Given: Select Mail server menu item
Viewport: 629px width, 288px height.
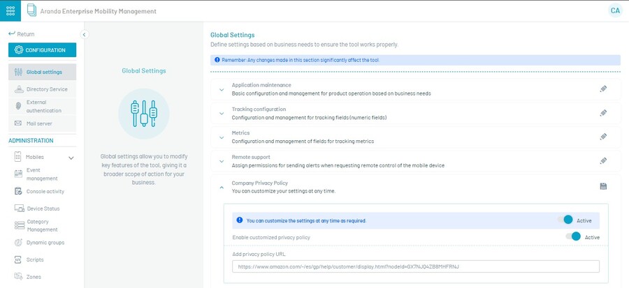Looking at the screenshot, I should 39,123.
